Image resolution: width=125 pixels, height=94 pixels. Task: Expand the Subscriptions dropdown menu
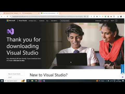click(x=54, y=21)
